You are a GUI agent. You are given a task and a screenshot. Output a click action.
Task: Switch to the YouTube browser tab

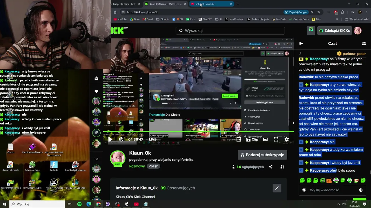(211, 4)
